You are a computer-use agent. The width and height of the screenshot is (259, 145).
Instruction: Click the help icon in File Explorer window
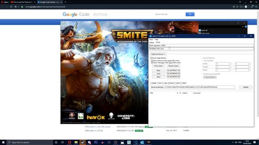tap(246, 27)
